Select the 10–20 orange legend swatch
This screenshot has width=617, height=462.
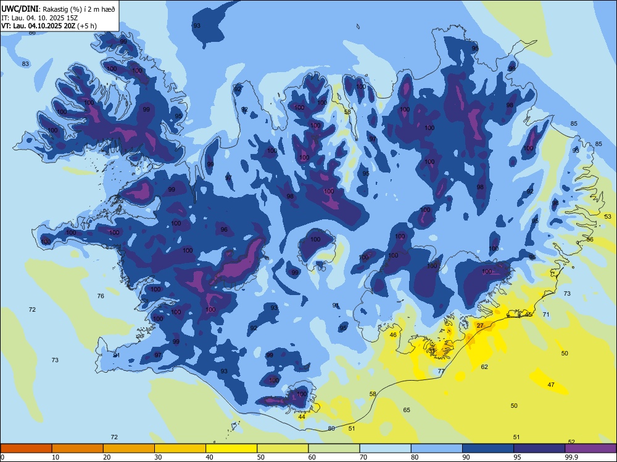78,448
